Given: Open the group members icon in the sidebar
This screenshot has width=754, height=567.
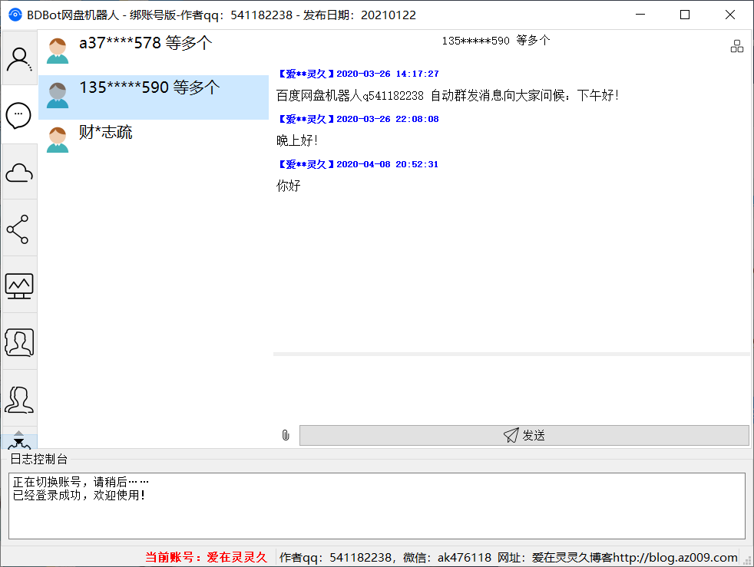Looking at the screenshot, I should pos(19,397).
